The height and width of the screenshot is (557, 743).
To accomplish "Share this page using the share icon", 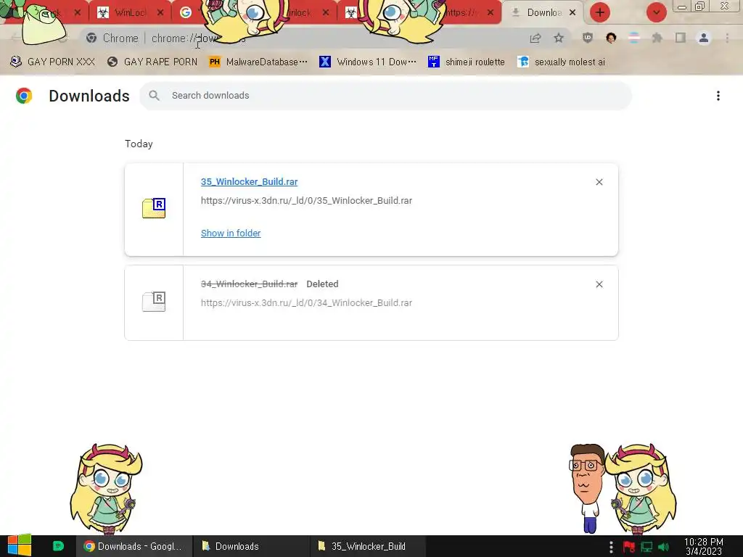I will click(x=535, y=38).
